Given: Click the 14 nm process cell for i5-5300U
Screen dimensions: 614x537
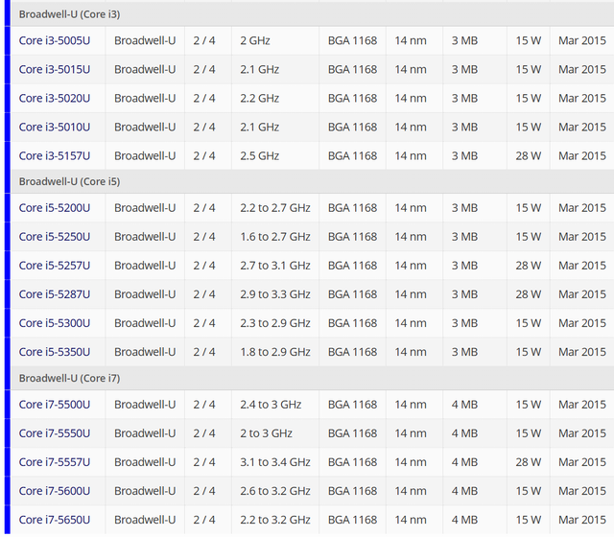Looking at the screenshot, I should click(414, 323).
